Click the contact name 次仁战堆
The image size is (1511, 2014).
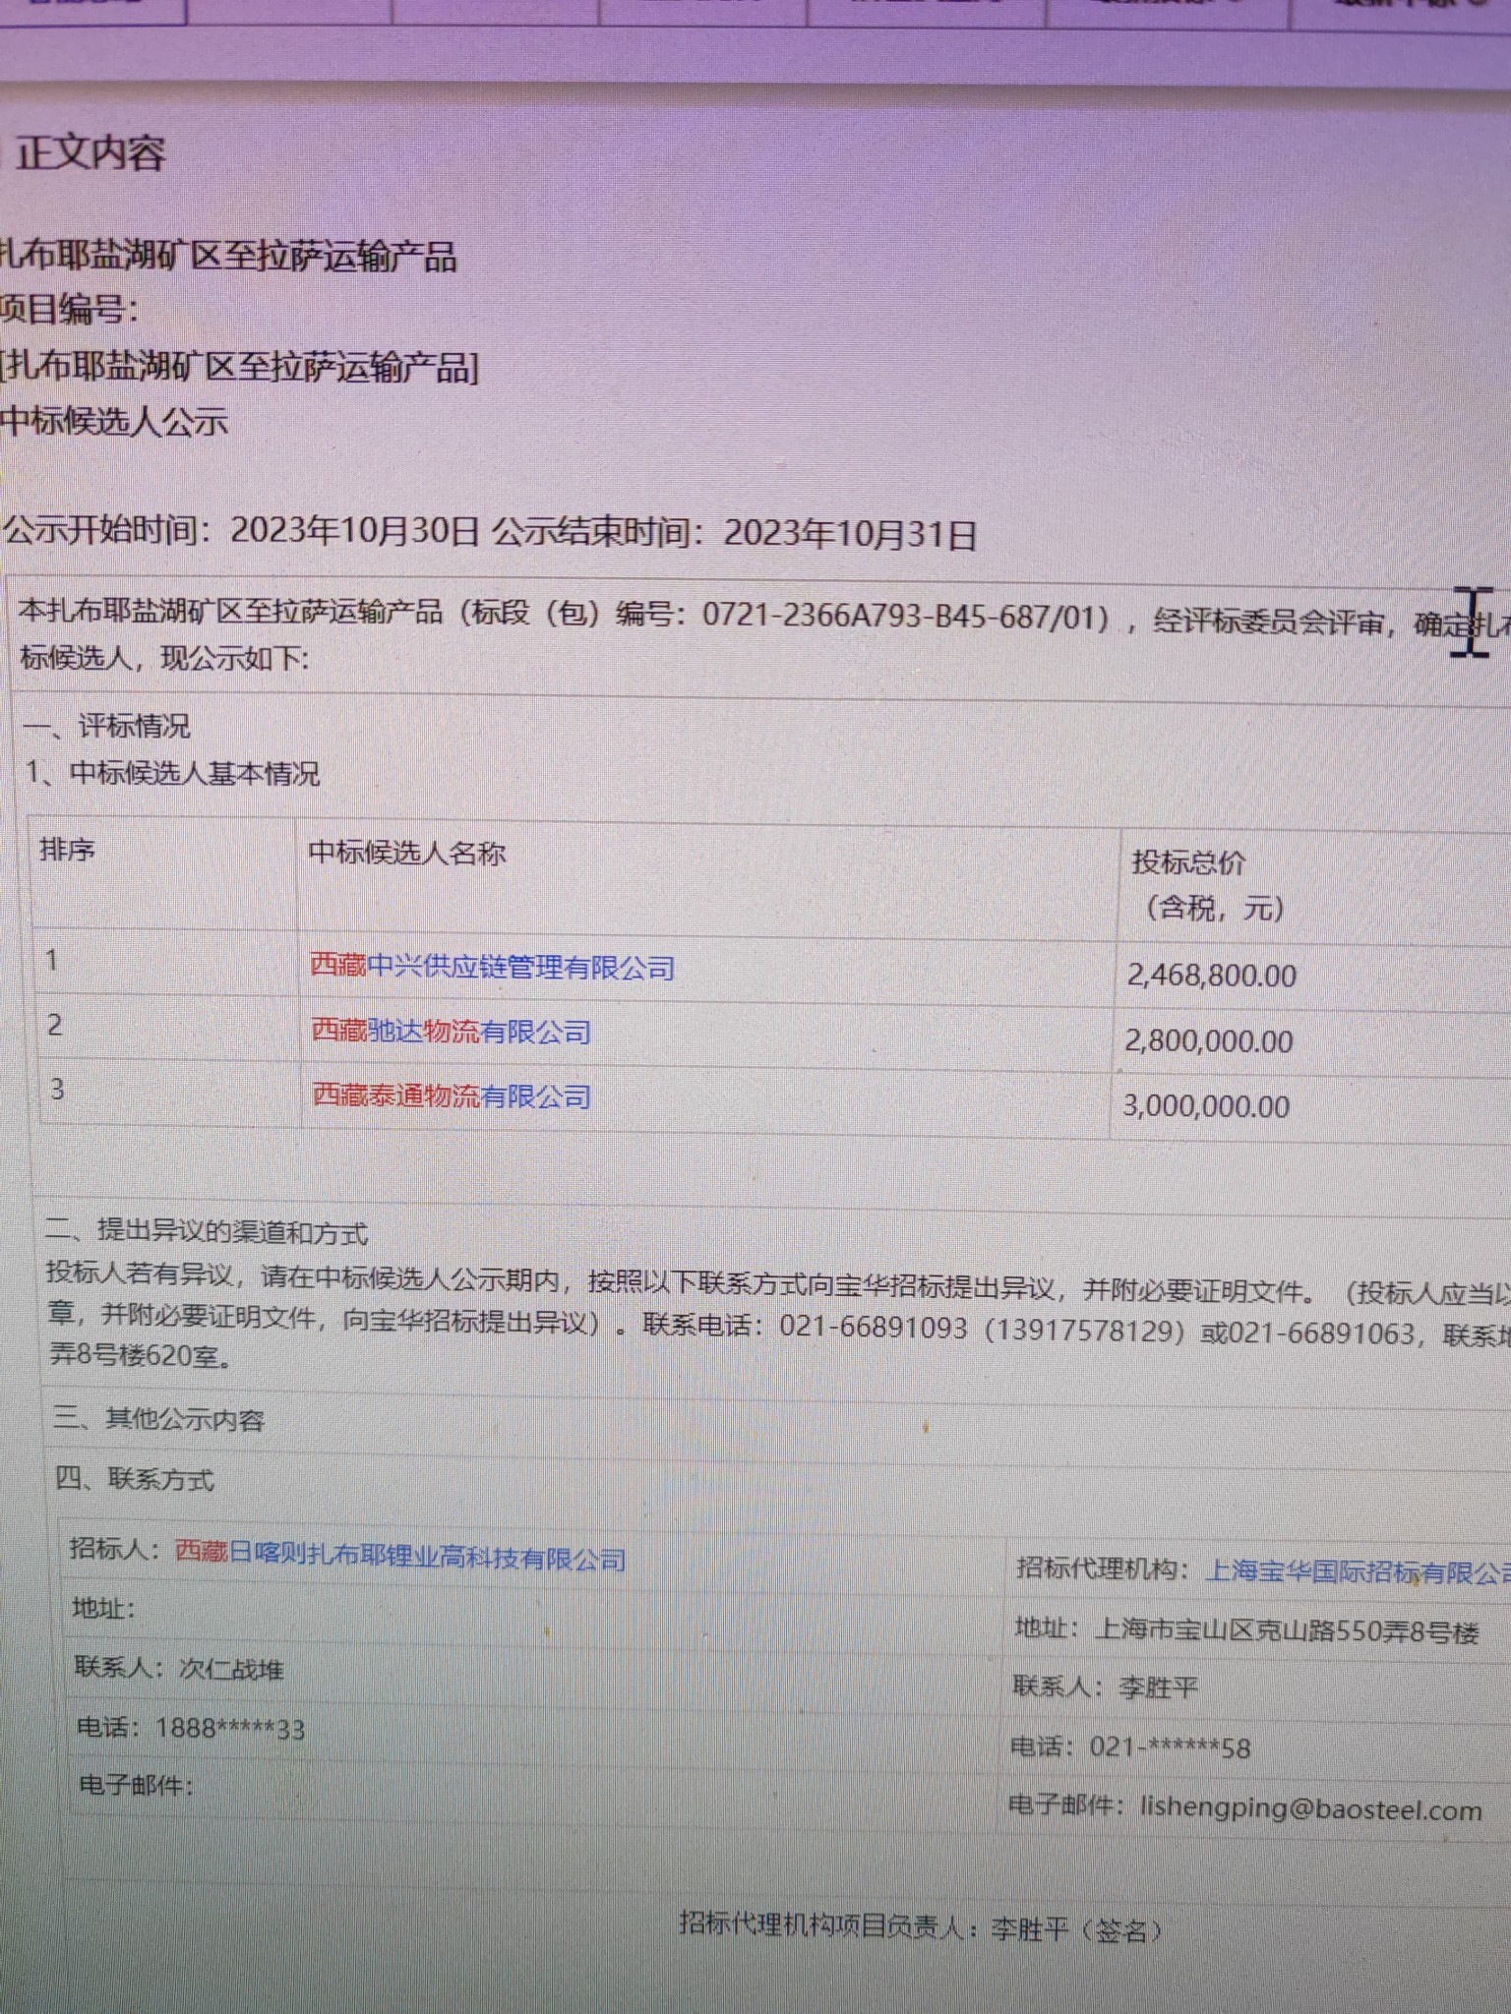point(231,1668)
